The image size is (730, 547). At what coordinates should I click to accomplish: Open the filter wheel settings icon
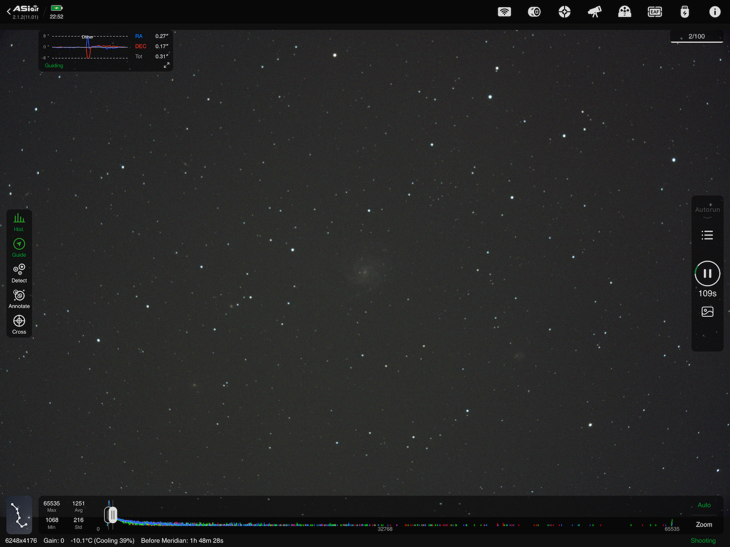pos(624,12)
